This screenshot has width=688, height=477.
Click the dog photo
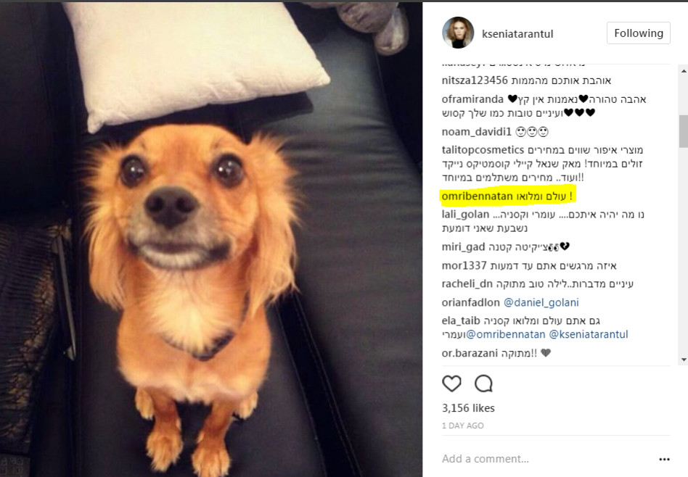click(211, 239)
